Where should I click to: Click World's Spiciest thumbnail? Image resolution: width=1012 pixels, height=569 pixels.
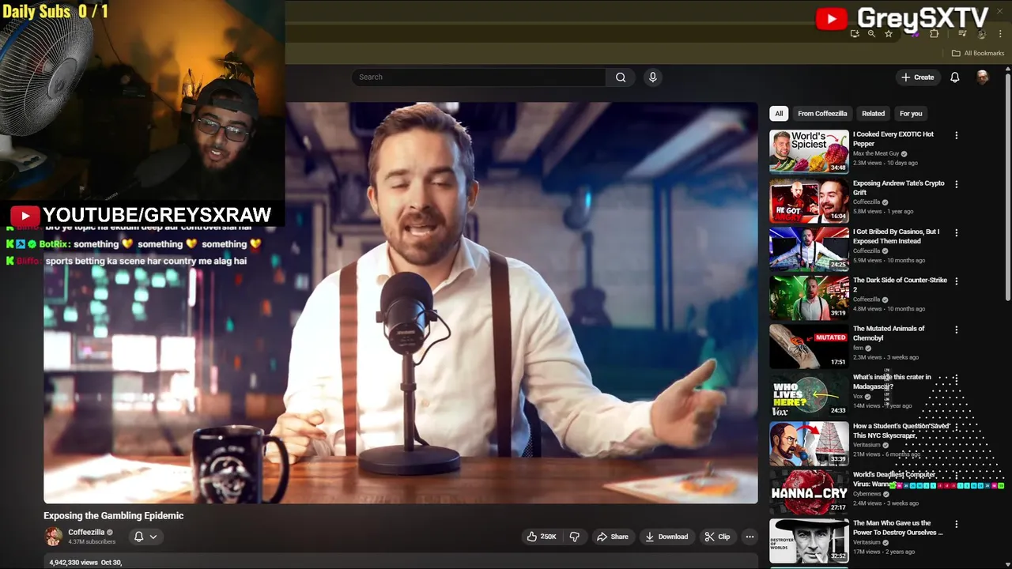pos(809,152)
